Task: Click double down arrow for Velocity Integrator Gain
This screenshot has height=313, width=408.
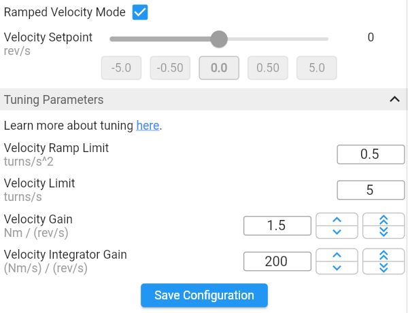Action: click(384, 268)
